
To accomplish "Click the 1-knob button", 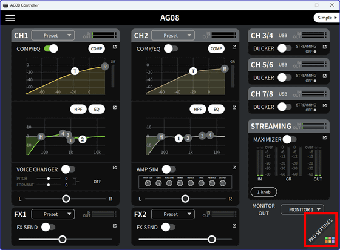I will [263, 192].
